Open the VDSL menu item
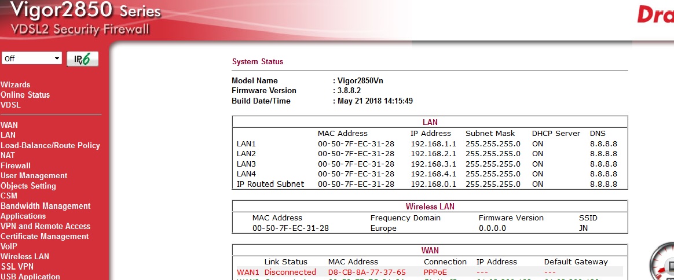Screen dimensions: 674x280 pyautogui.click(x=10, y=105)
